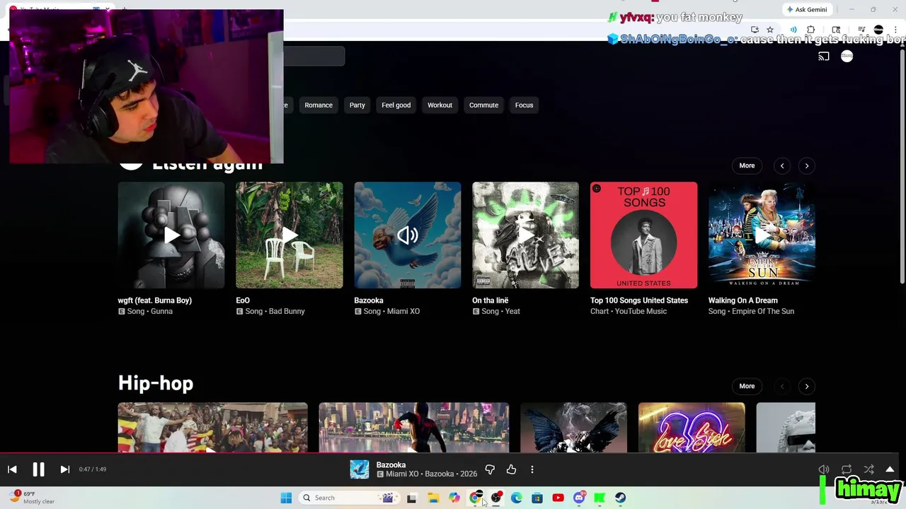The image size is (906, 509).
Task: Click the install app icon in address bar
Action: [755, 30]
